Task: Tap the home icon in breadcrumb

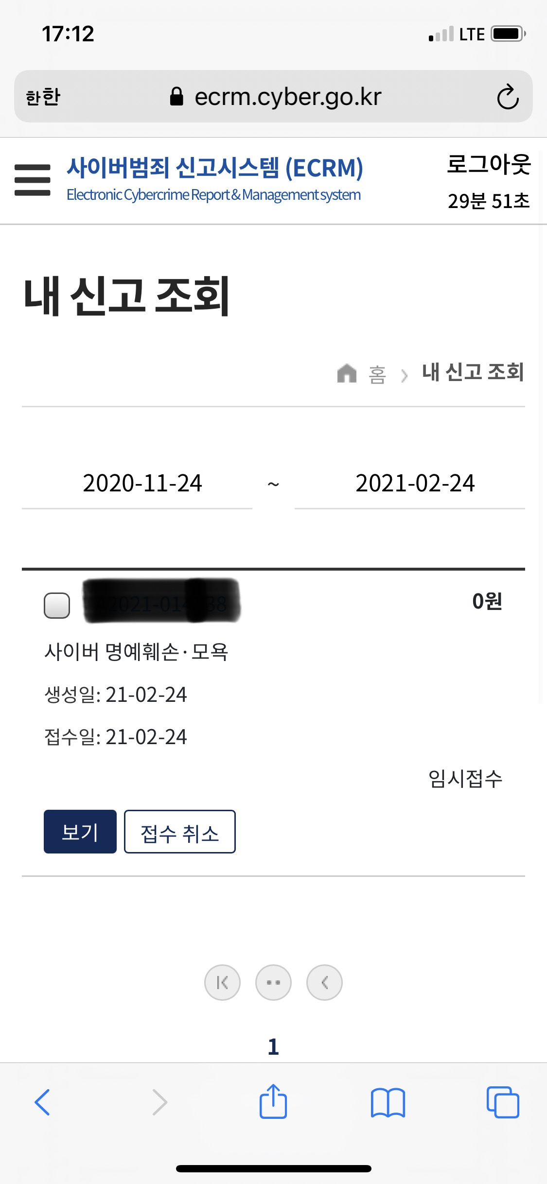Action: click(347, 373)
